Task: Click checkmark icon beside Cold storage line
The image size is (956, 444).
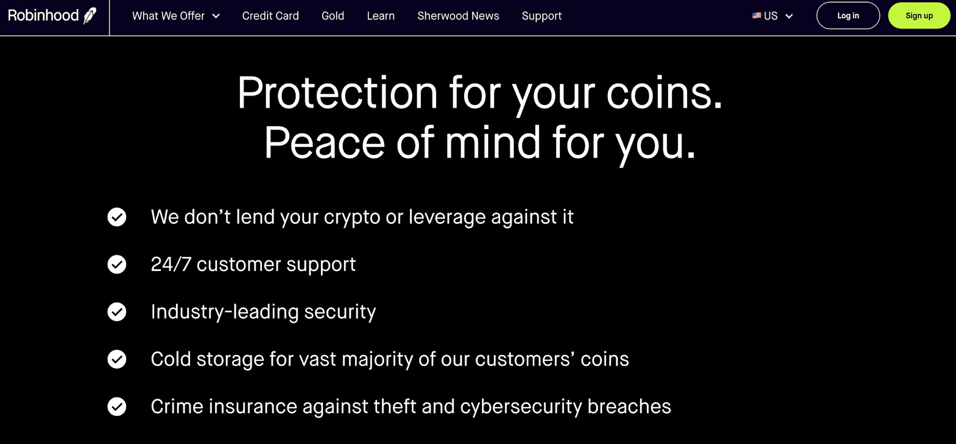Action: point(117,359)
